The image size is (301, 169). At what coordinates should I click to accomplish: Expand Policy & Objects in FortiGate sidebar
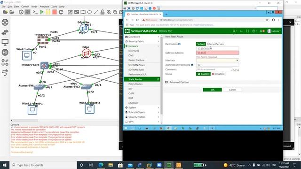coord(142,112)
